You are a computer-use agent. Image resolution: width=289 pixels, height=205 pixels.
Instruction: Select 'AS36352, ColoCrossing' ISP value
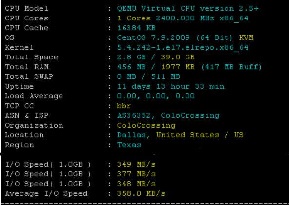168,116
